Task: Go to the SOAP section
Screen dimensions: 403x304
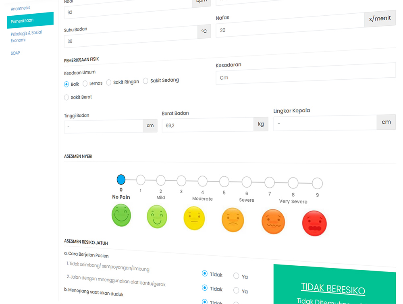Action: 15,53
